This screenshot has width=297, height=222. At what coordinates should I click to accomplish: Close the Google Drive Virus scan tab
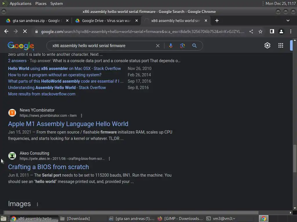(137, 21)
